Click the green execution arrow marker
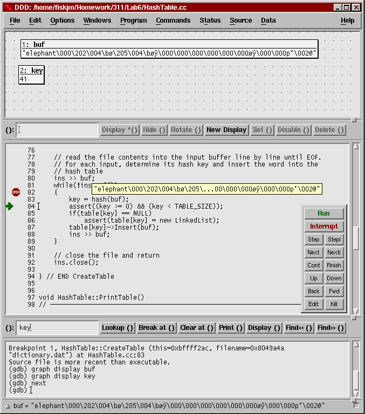Image resolution: width=365 pixels, height=414 pixels. click(x=9, y=206)
